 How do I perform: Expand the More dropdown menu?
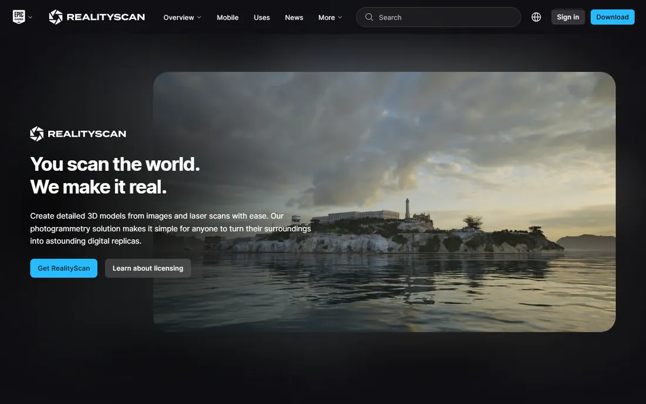[330, 17]
